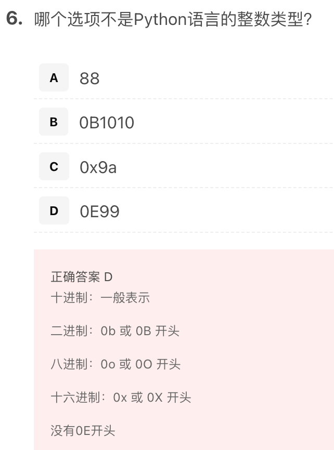Screen dimensions: 334x450
Task: Select option B letter badge
Action: pos(54,122)
